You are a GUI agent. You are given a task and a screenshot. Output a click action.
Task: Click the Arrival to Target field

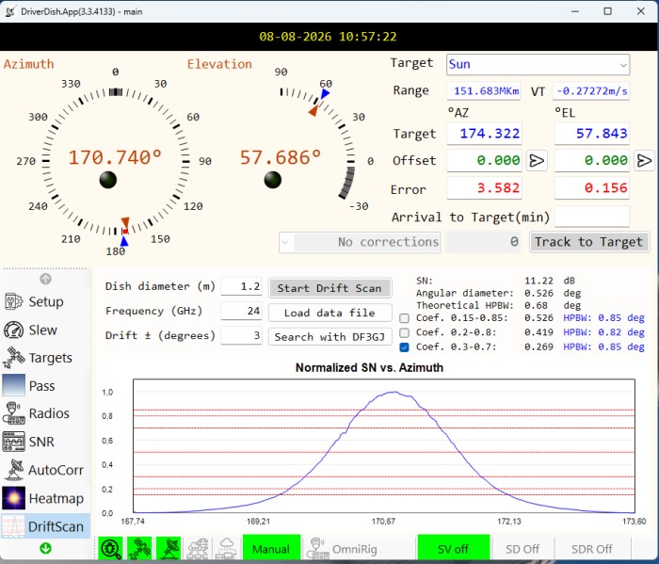coord(592,217)
